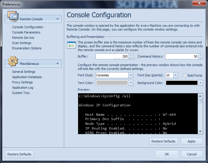Click the Buffer value field

tap(112, 56)
